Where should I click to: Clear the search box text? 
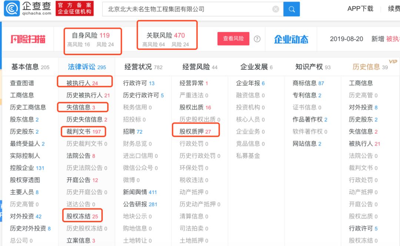pyautogui.click(x=276, y=9)
